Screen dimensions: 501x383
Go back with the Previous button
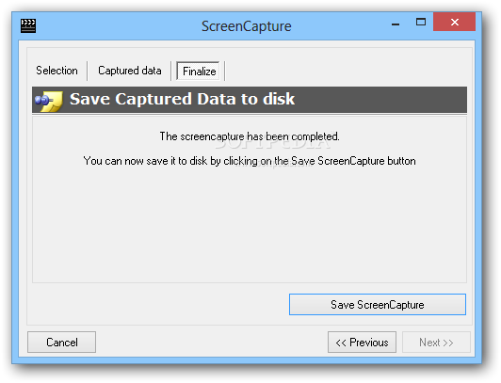(362, 343)
